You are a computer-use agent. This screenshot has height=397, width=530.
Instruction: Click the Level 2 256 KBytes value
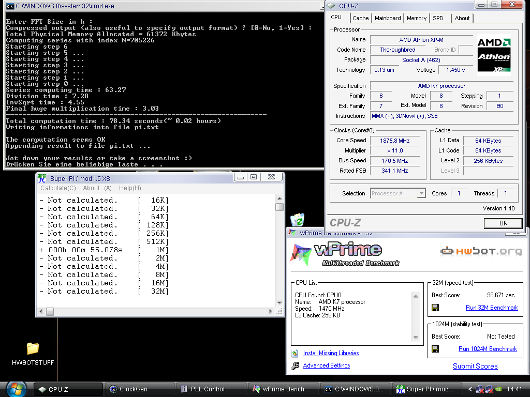(488, 161)
